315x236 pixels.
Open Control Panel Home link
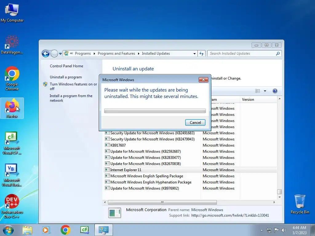pyautogui.click(x=66, y=66)
